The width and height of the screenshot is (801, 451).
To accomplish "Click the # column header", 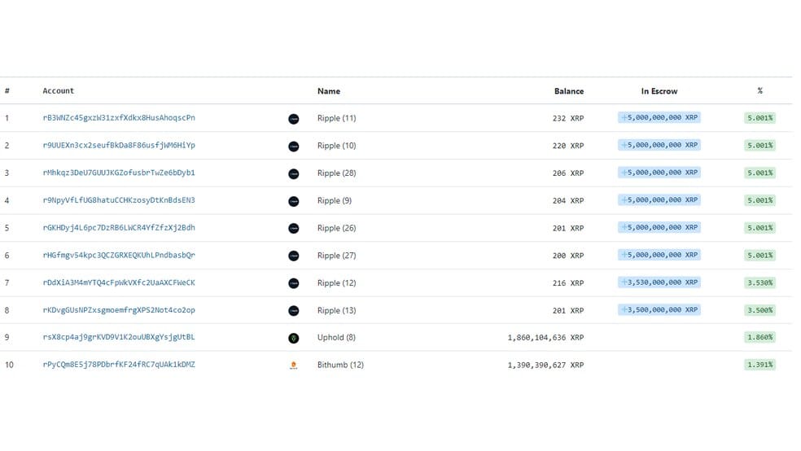I will click(x=7, y=91).
